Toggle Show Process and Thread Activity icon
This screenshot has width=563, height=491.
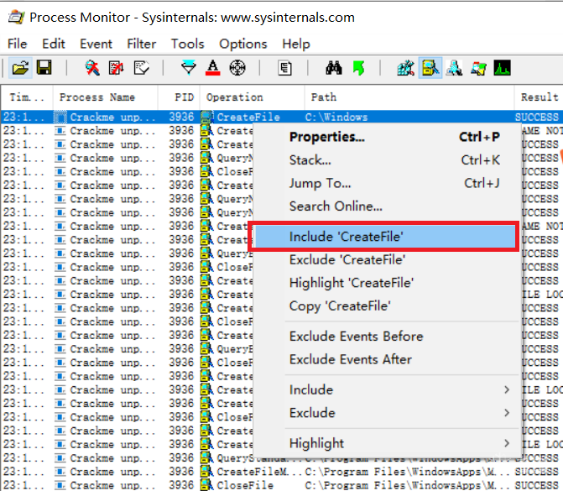pyautogui.click(x=478, y=67)
